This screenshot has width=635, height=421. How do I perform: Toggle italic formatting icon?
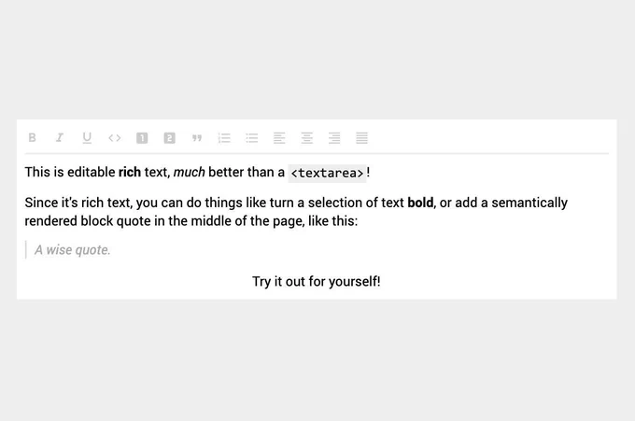[x=60, y=137]
